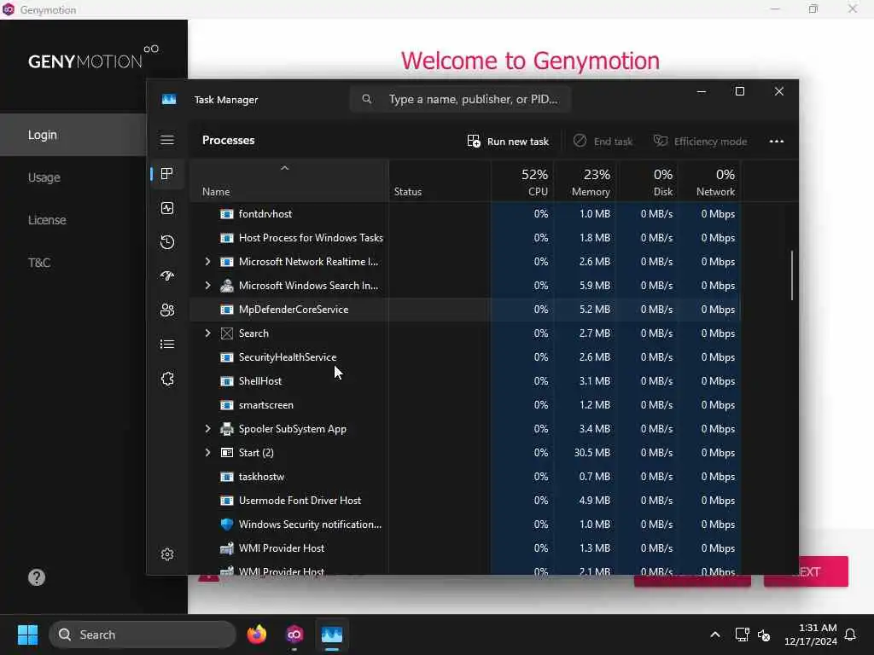The image size is (874, 655).
Task: Open the notifications bell icon
Action: coord(850,635)
